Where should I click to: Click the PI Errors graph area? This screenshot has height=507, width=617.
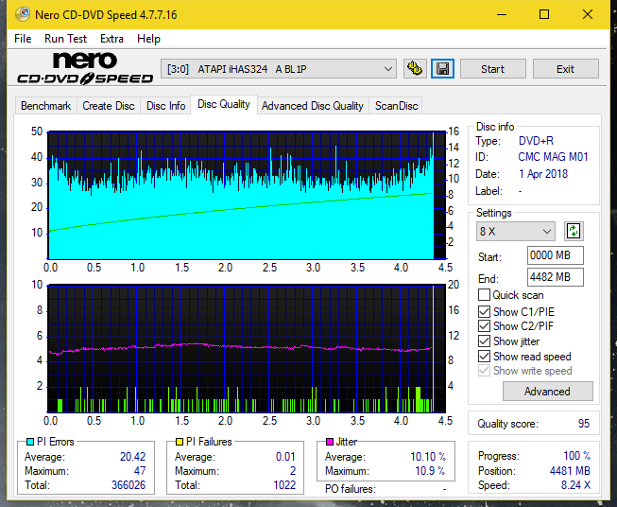point(247,196)
